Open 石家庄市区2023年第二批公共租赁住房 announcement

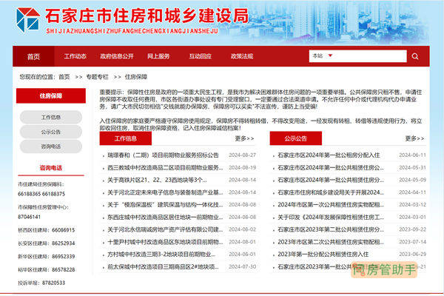pyautogui.click(x=331, y=229)
